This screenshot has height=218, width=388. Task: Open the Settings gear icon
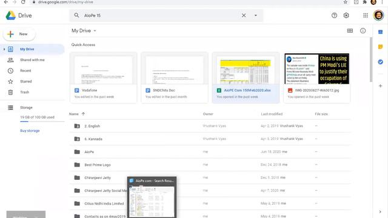(x=346, y=15)
